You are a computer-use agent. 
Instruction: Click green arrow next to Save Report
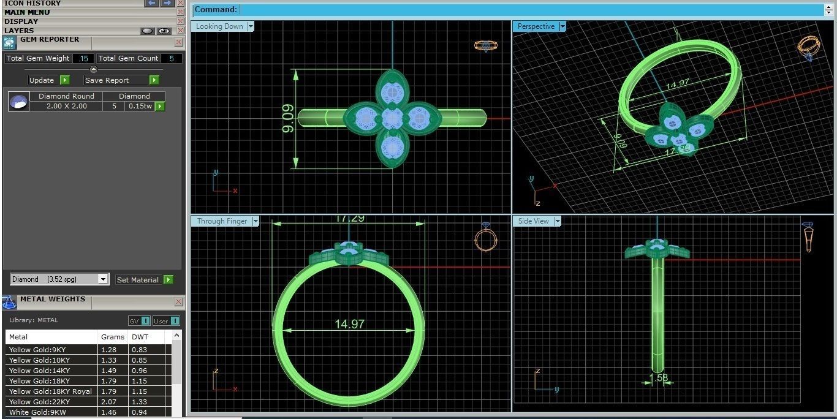tap(154, 80)
